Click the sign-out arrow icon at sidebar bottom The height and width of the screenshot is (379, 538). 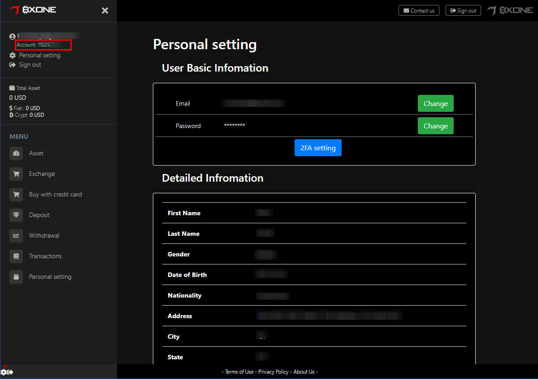10,372
